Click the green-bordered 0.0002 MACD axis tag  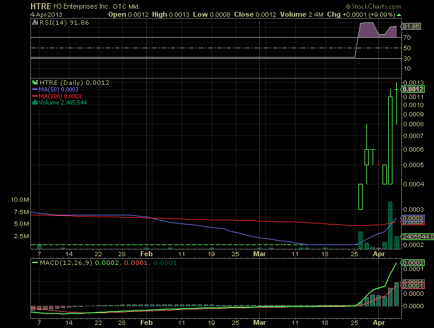(x=413, y=262)
